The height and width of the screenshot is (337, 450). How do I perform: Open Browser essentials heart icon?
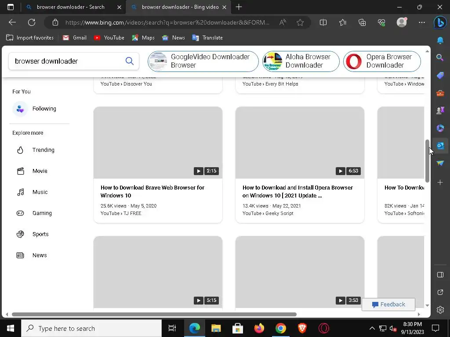pos(382,22)
